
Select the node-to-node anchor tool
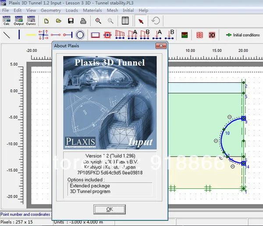point(56,35)
